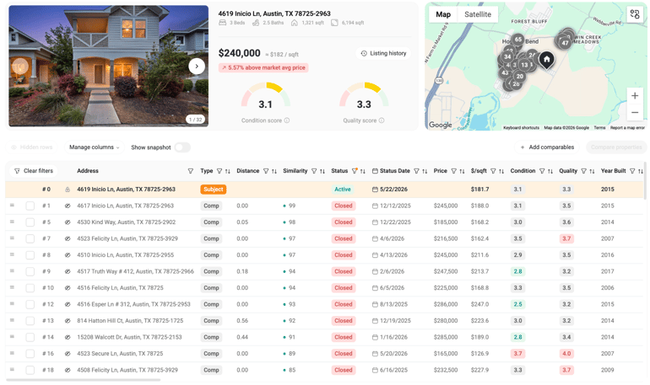Sort by the Type column

click(x=228, y=171)
